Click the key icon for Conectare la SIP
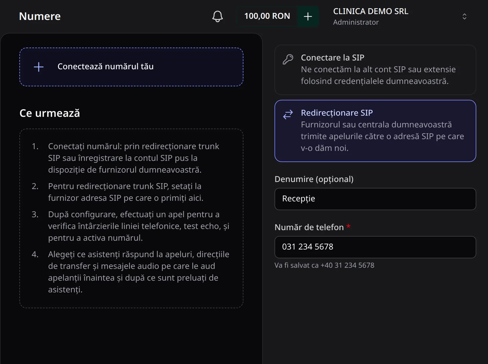This screenshot has height=364, width=488. pos(288,59)
